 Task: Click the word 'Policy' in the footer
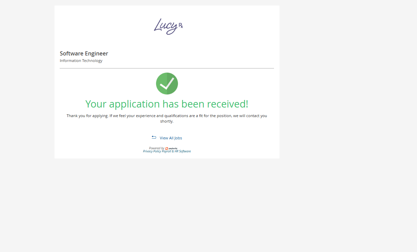click(157, 151)
